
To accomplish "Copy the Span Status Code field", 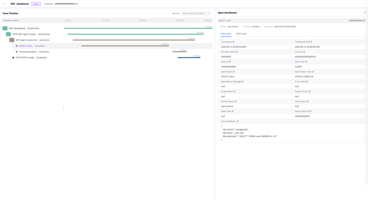I will (x=313, y=72).
